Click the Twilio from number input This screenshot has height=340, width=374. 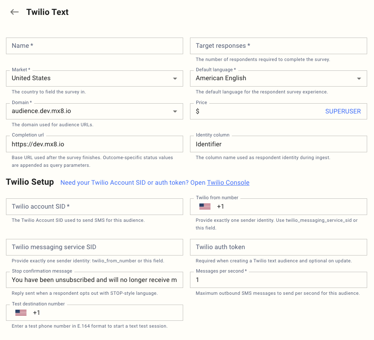[x=290, y=206]
